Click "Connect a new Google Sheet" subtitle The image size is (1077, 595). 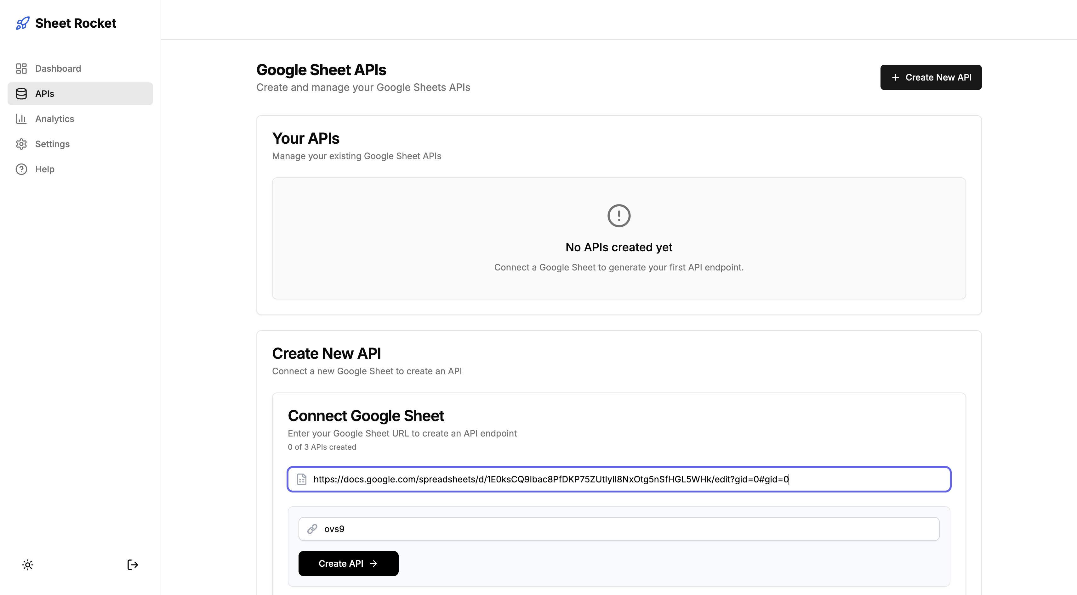point(367,371)
